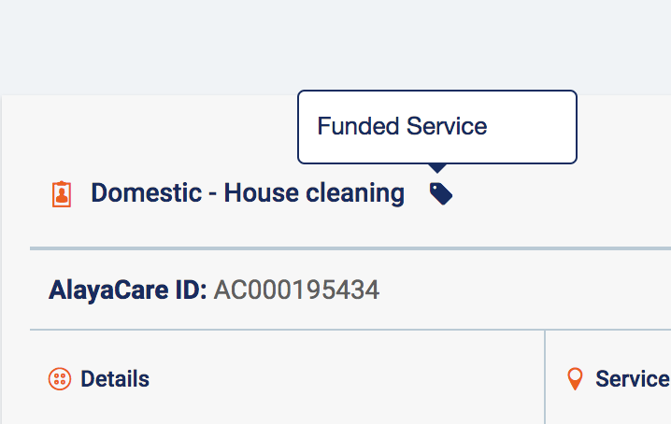
Task: Click the word 'Domestic' in the title
Action: click(x=146, y=193)
